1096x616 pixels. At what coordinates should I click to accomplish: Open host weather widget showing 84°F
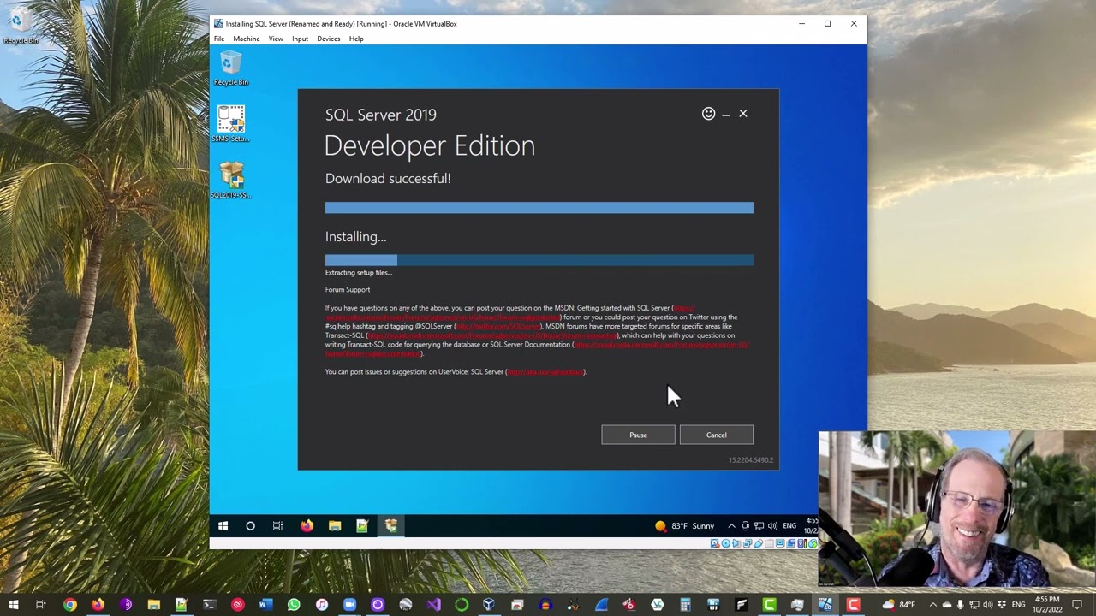pyautogui.click(x=899, y=605)
